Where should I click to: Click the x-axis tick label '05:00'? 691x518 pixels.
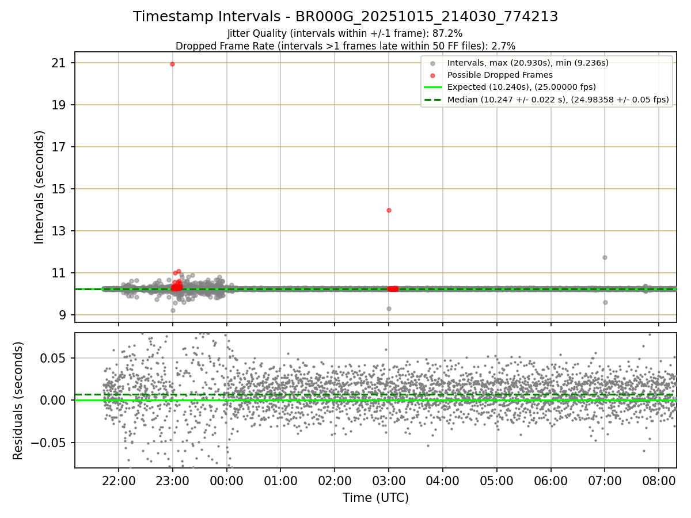[497, 481]
